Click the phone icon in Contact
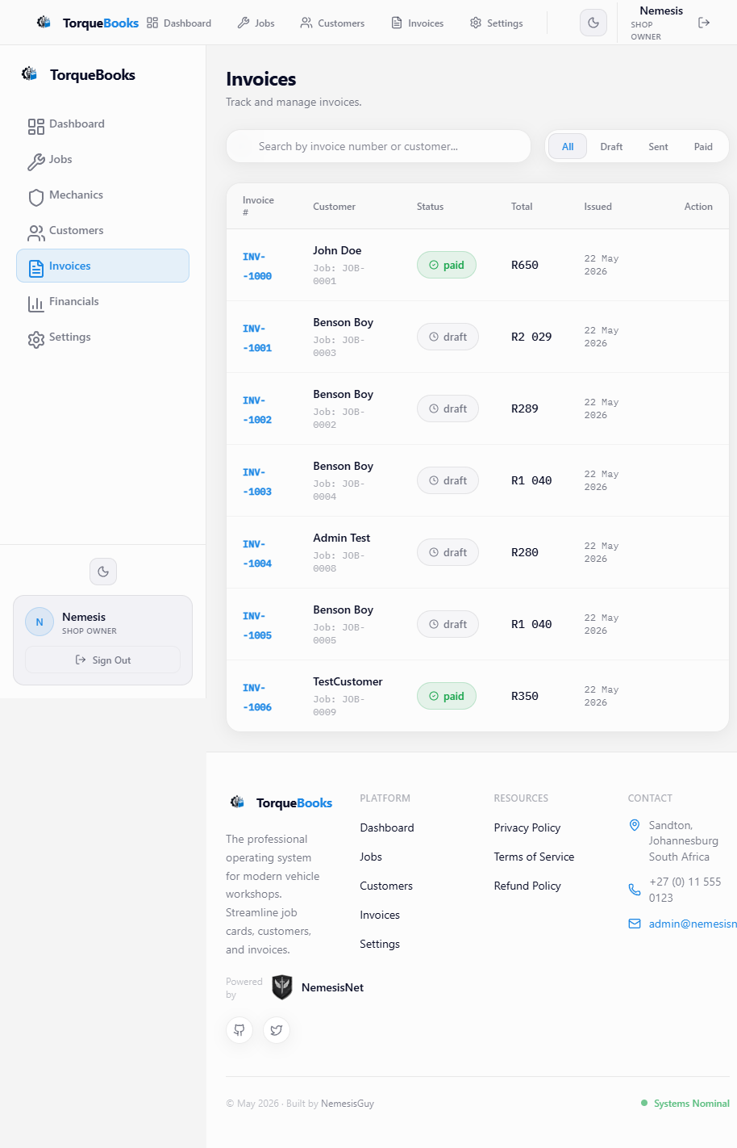 pos(635,890)
